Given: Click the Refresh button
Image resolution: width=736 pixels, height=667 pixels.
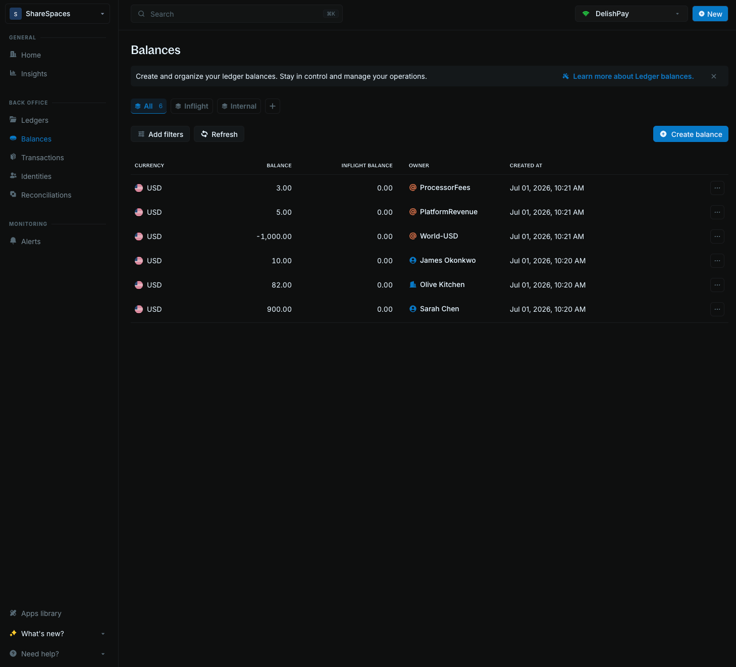Looking at the screenshot, I should click(x=219, y=134).
